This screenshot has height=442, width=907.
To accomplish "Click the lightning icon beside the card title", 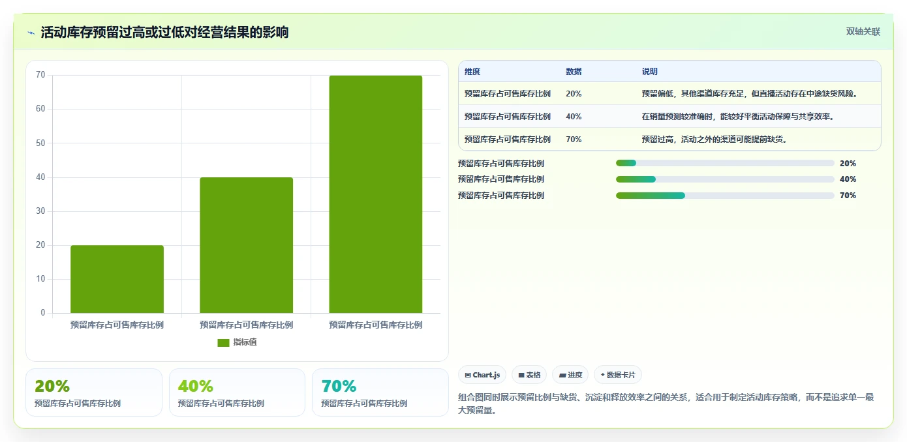I will (x=31, y=33).
